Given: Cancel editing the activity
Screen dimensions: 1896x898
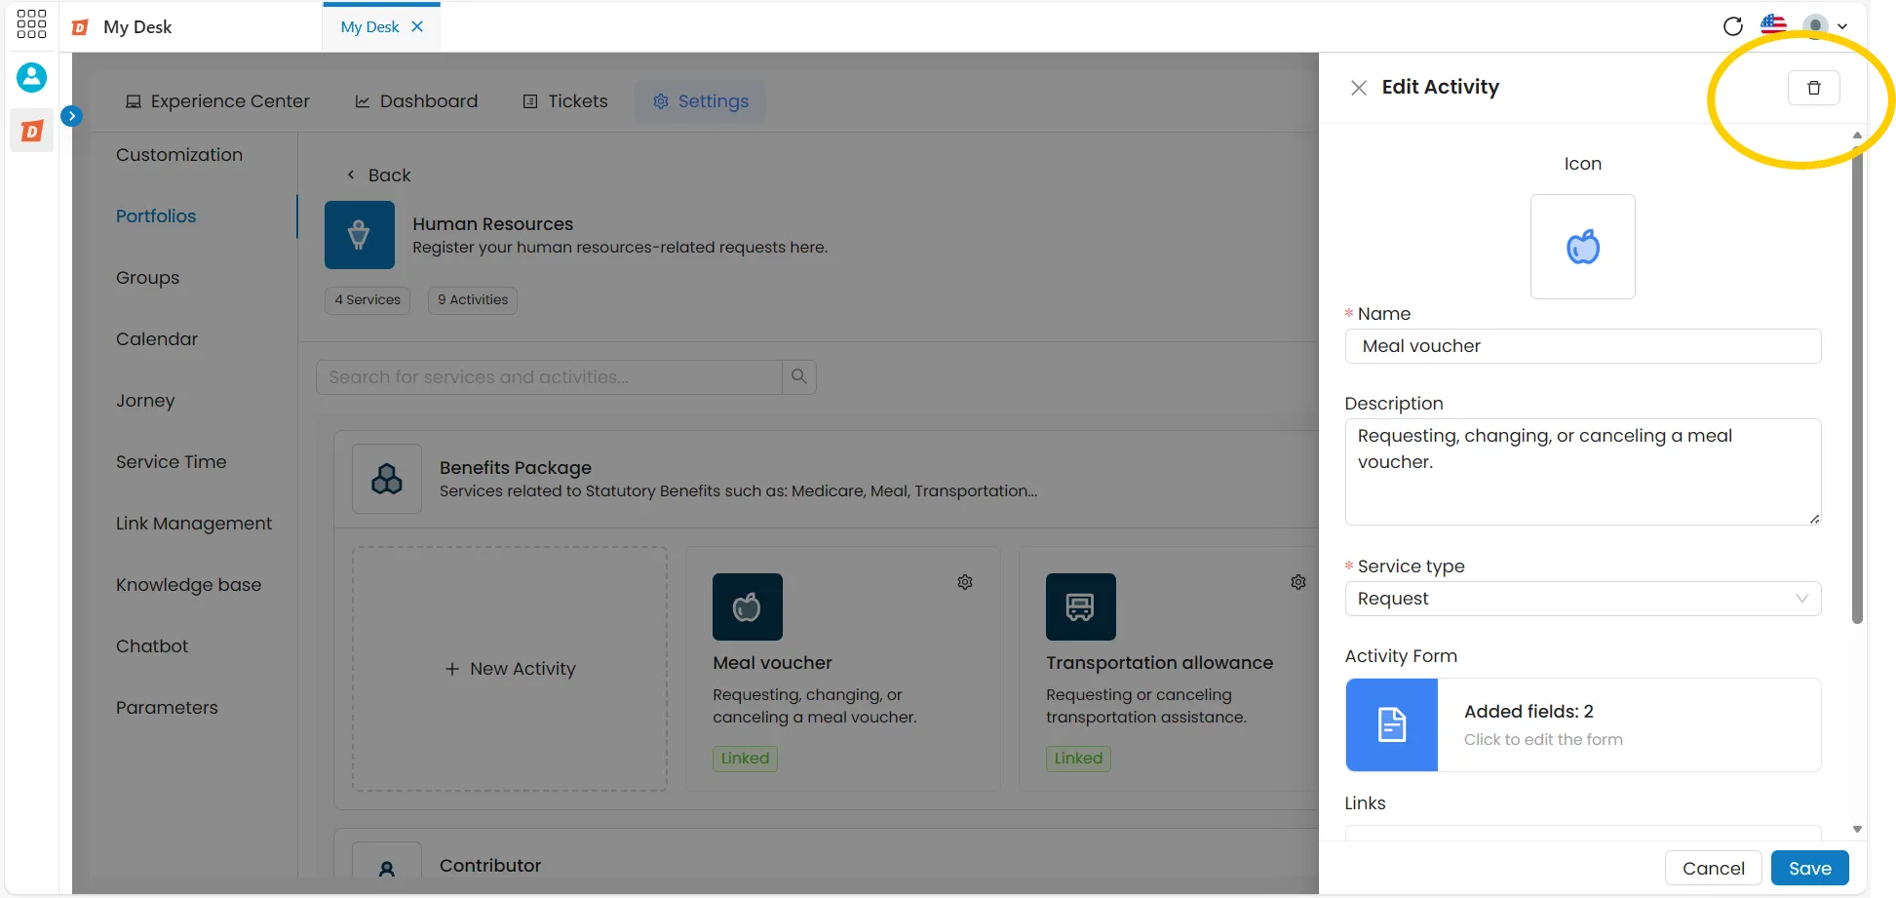Looking at the screenshot, I should coord(1713,868).
